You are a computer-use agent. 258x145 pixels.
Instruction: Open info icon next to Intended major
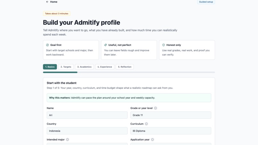[68, 140]
